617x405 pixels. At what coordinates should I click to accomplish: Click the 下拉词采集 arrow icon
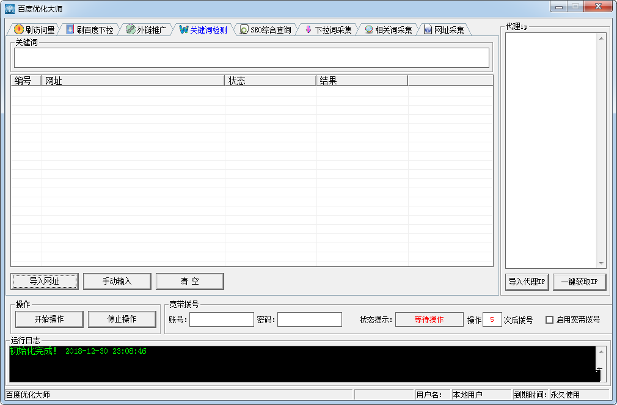click(x=308, y=29)
